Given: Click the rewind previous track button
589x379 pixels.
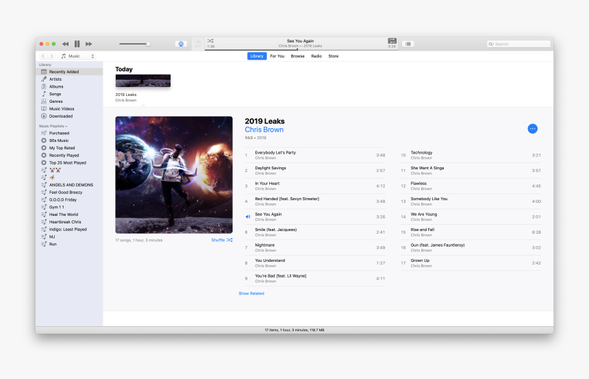Looking at the screenshot, I should (x=65, y=44).
